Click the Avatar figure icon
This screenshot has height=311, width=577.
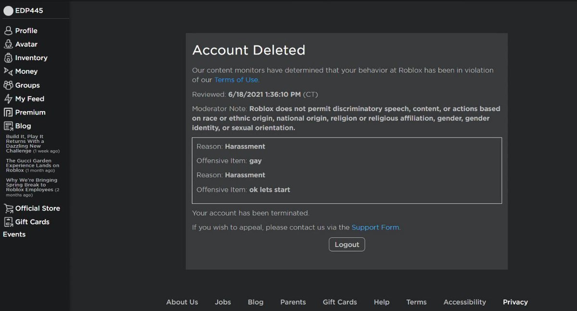[8, 44]
